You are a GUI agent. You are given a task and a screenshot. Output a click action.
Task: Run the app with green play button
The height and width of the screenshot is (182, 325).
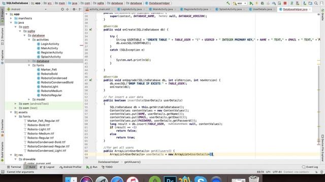tap(251, 3)
